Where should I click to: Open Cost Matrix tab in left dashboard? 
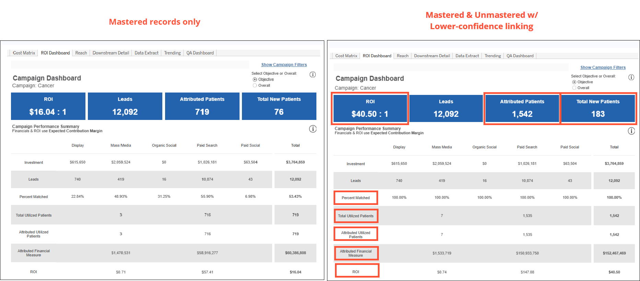(x=24, y=53)
